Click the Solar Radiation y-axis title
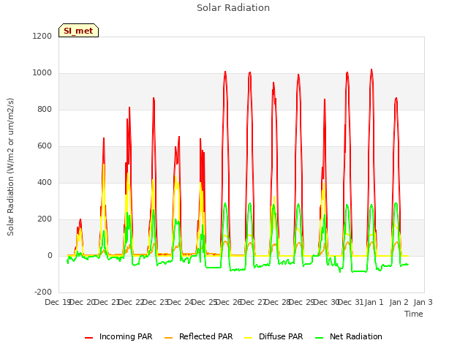The image size is (468, 351). point(10,167)
